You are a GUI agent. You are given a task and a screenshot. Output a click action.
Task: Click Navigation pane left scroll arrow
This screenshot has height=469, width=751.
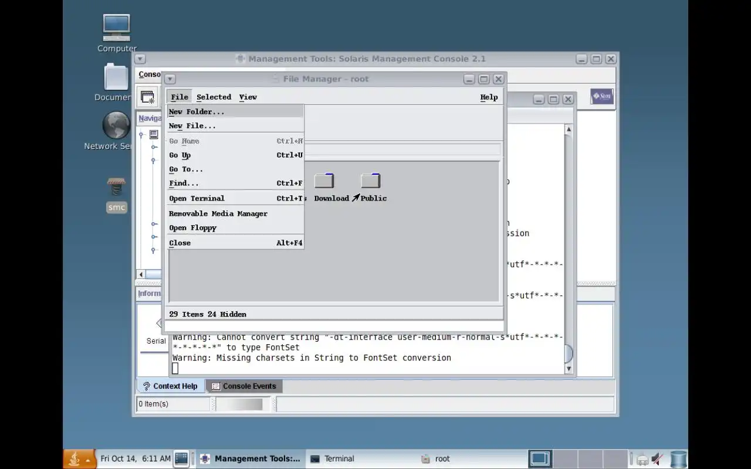coord(141,274)
